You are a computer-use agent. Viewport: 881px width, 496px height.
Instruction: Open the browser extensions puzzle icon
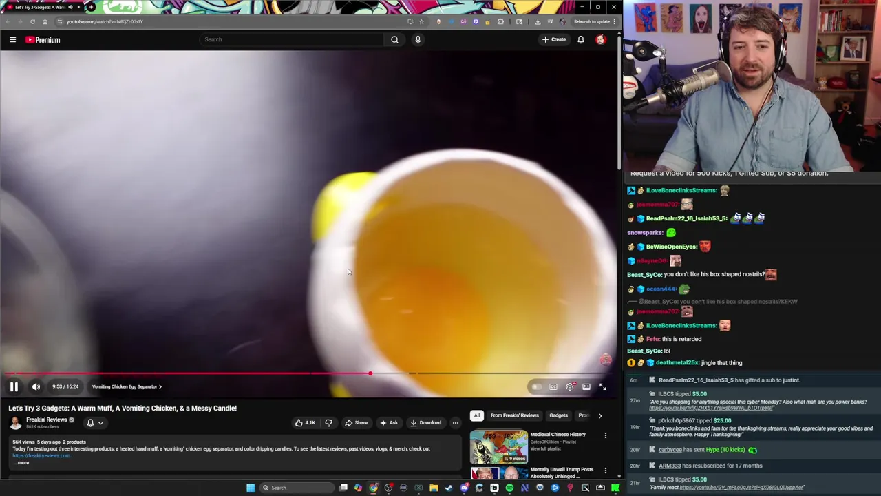click(501, 21)
